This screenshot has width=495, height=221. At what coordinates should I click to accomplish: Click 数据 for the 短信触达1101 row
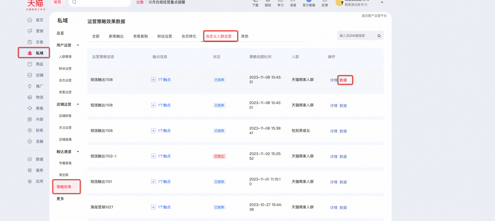[343, 182]
